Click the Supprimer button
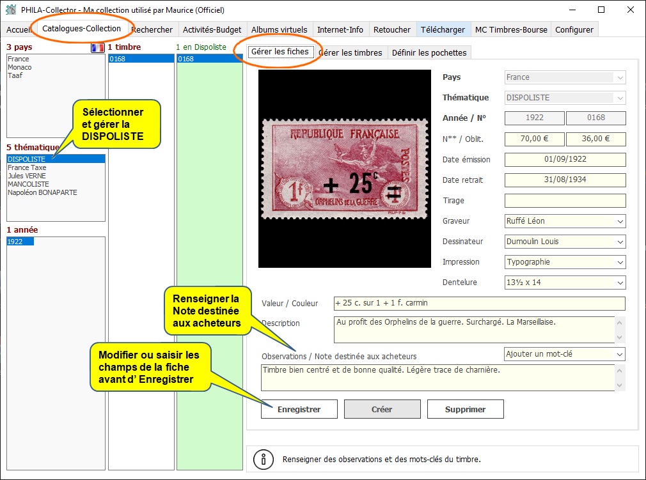The image size is (646, 480). (x=465, y=409)
